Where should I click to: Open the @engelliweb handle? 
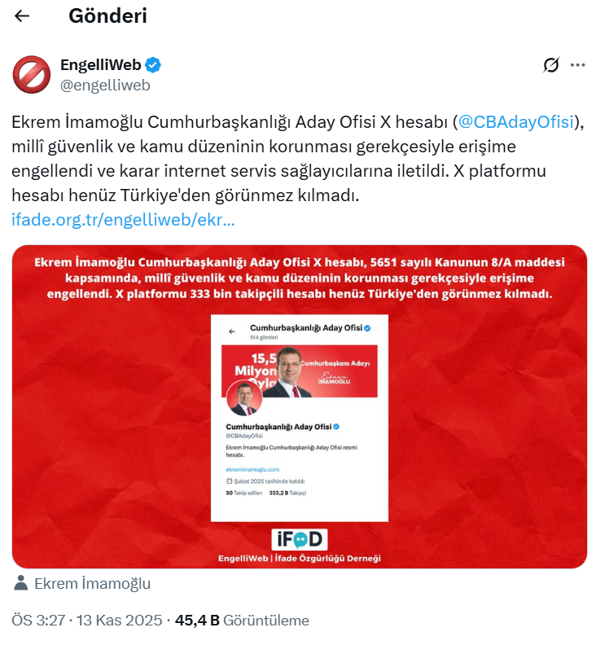coord(105,86)
